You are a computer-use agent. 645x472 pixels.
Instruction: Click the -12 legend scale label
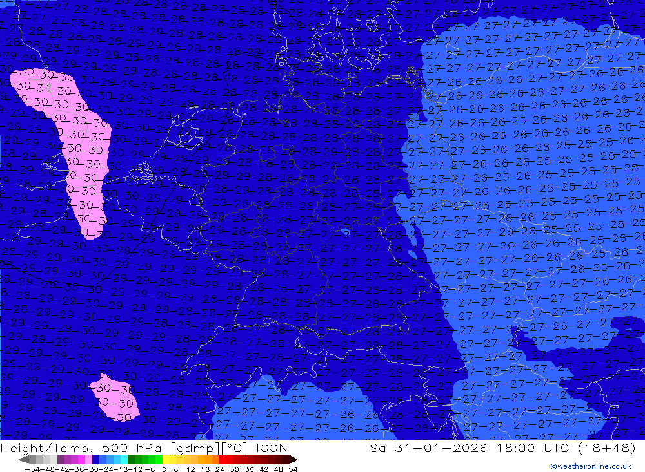click(x=135, y=469)
